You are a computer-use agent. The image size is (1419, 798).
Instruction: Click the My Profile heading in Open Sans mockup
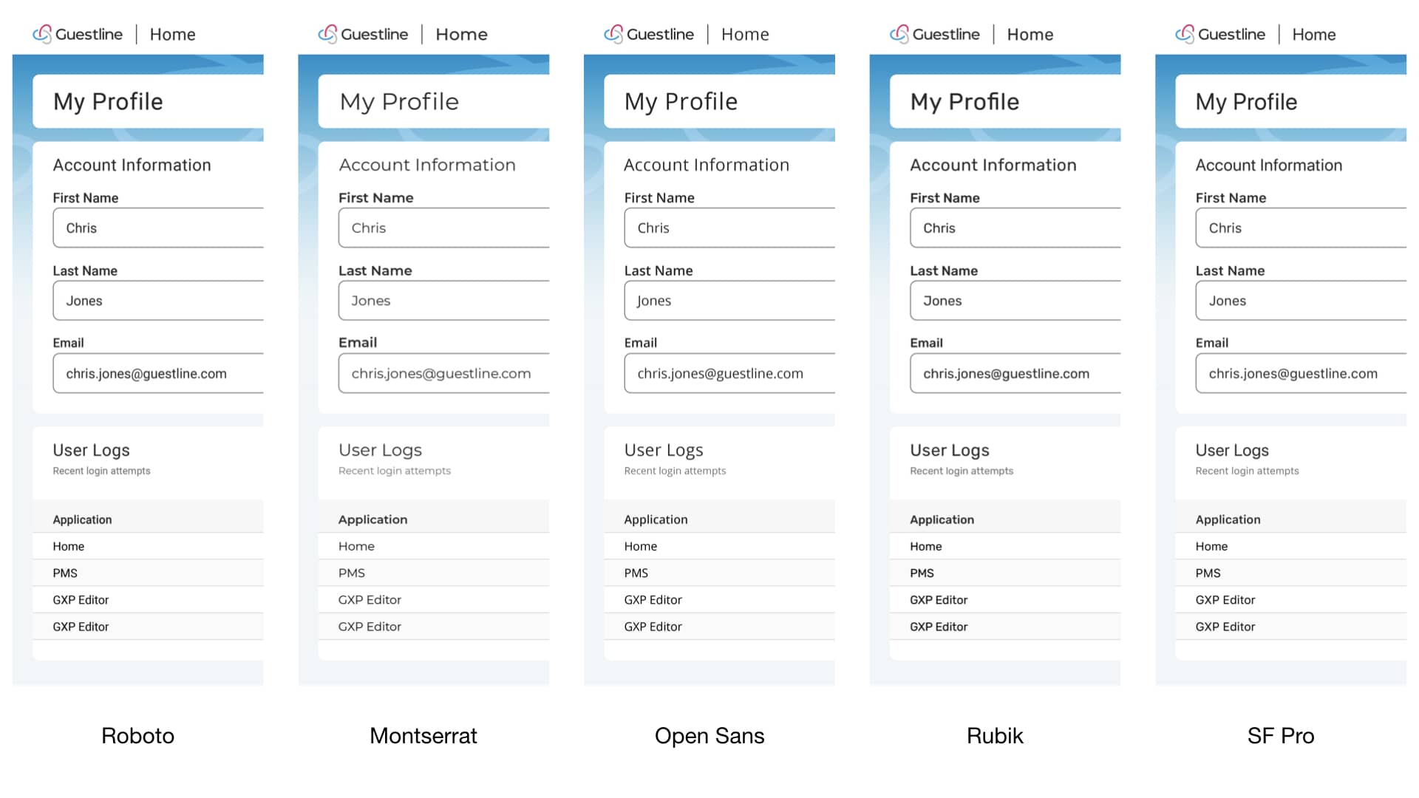[681, 101]
